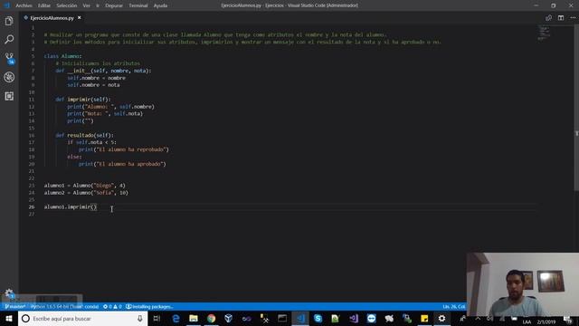Open Skype from the taskbar

coord(318,318)
